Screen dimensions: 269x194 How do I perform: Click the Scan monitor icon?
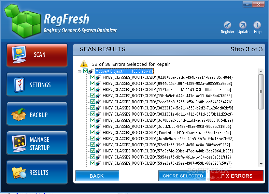pyautogui.click(x=19, y=55)
